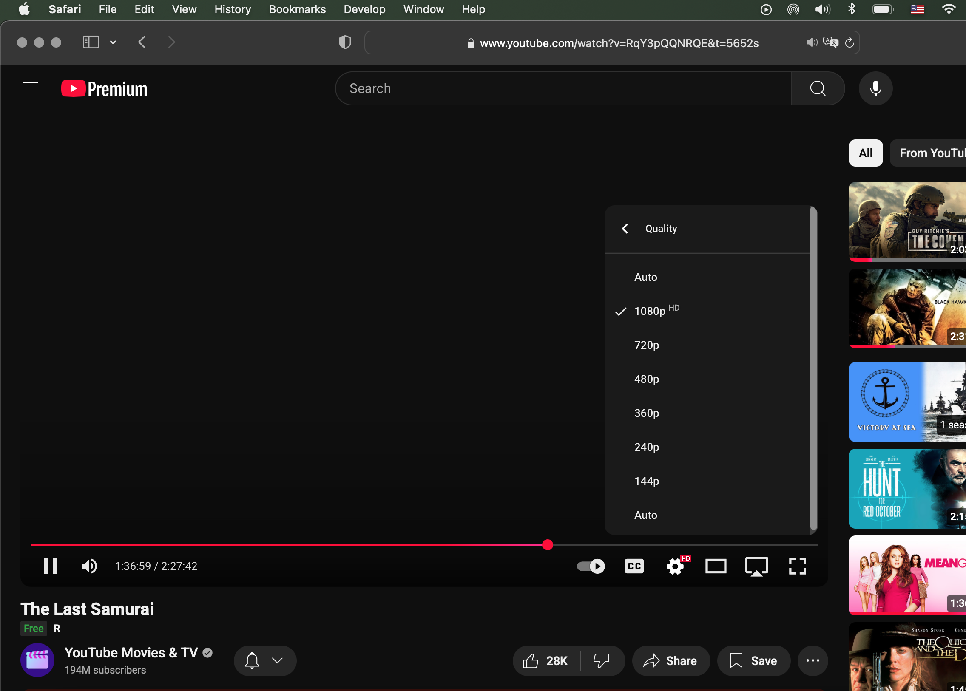Go back from the Quality menu
966x691 pixels.
coord(625,229)
